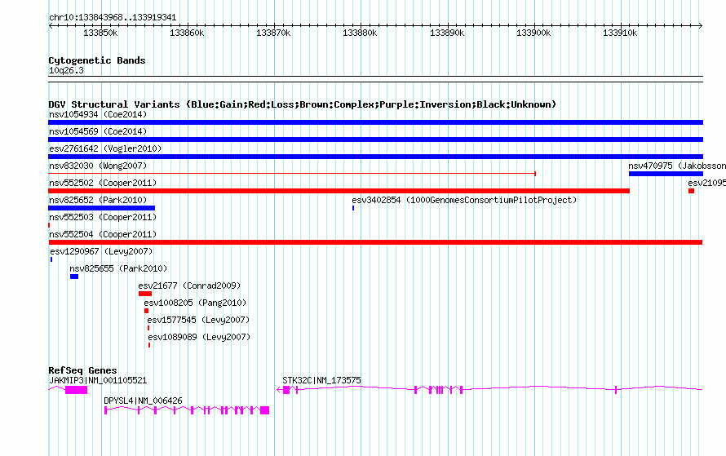Screen dimensions: 726x456
Task: Select the red loss bar under nsv552504
Action: tap(375, 242)
